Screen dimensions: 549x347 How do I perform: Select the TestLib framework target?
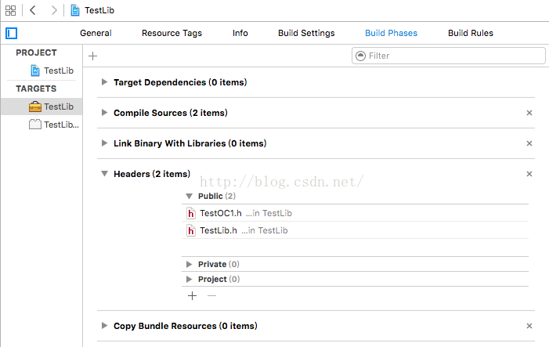(x=52, y=107)
